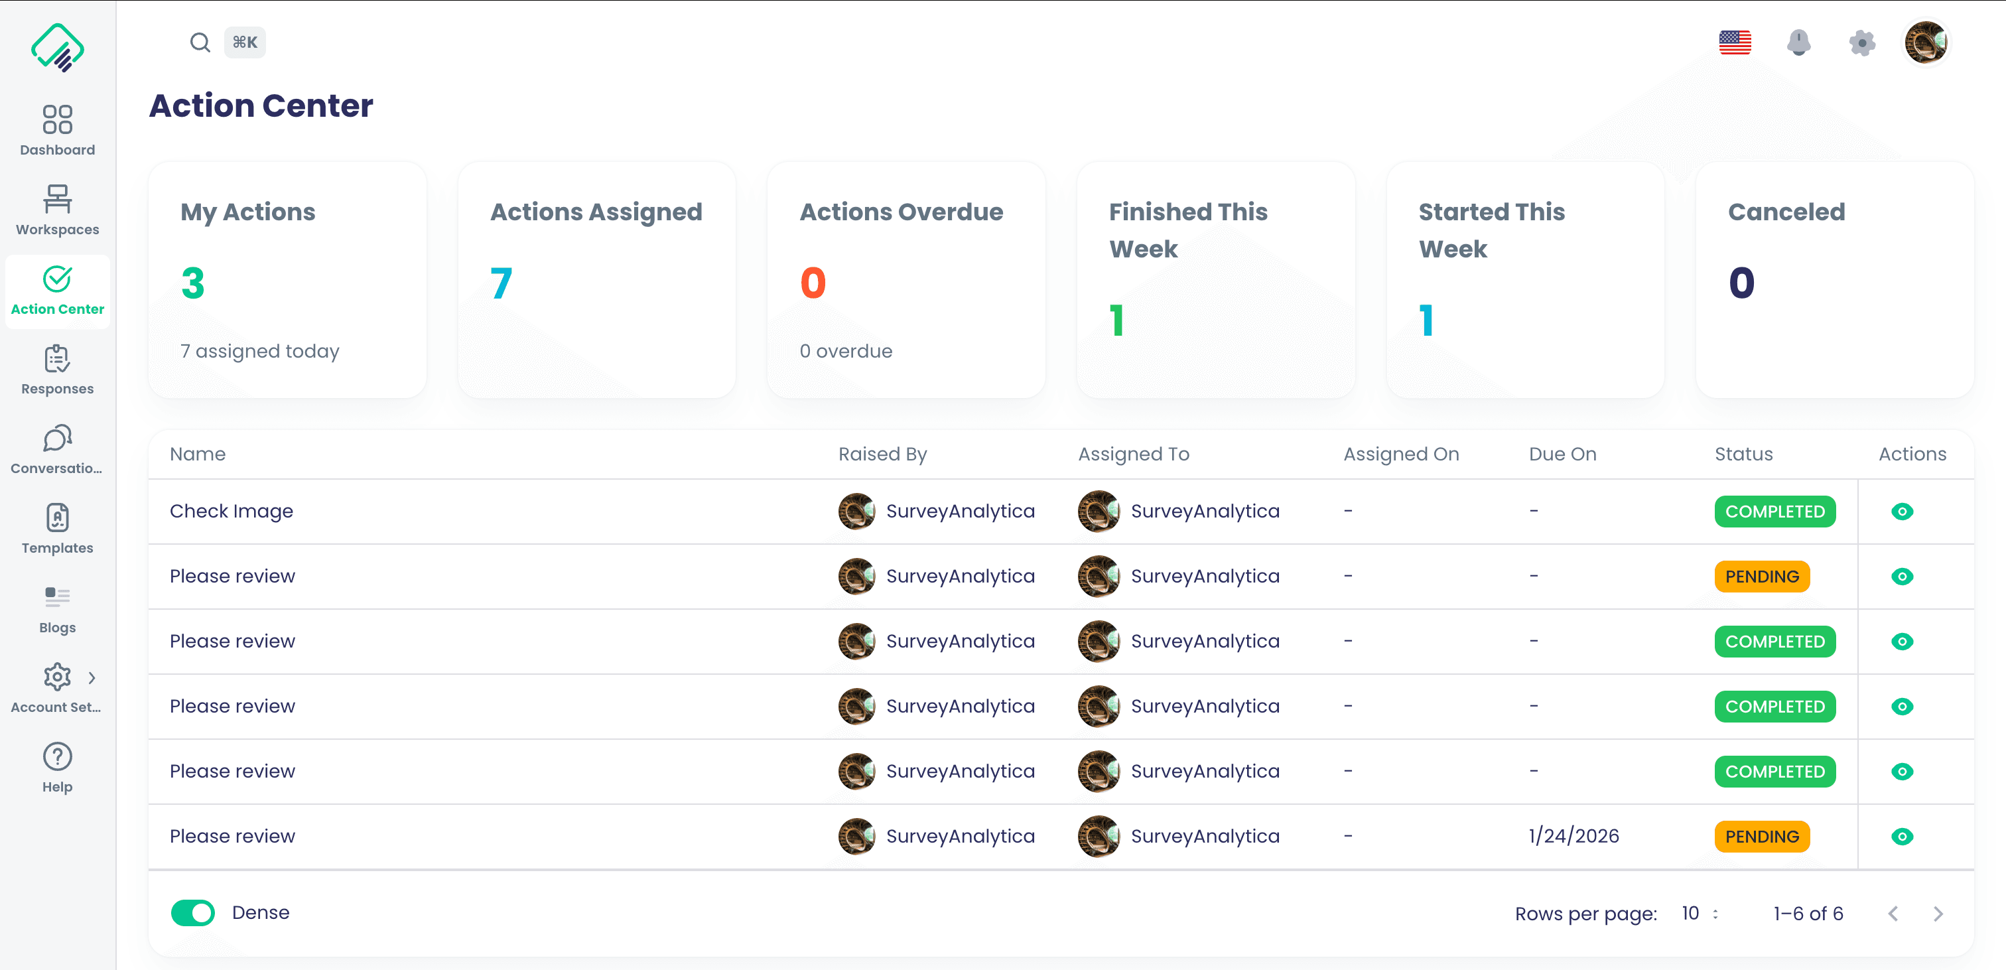The height and width of the screenshot is (970, 2006).
Task: Switch to the Action Center section
Action: click(x=57, y=291)
